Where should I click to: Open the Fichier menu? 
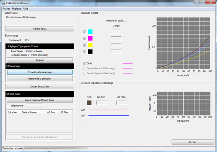(x=6, y=9)
